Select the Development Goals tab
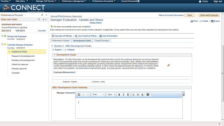Viewport: 224px width, 126px height. 82,41
